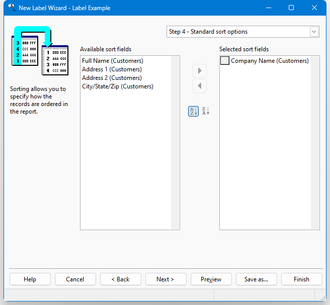This screenshot has height=305, width=330.
Task: Go back with the < Back button
Action: click(x=121, y=279)
